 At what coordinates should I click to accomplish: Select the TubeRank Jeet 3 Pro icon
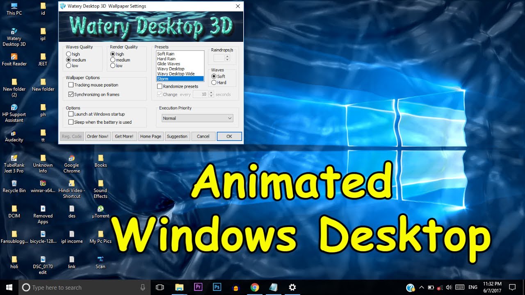14,164
